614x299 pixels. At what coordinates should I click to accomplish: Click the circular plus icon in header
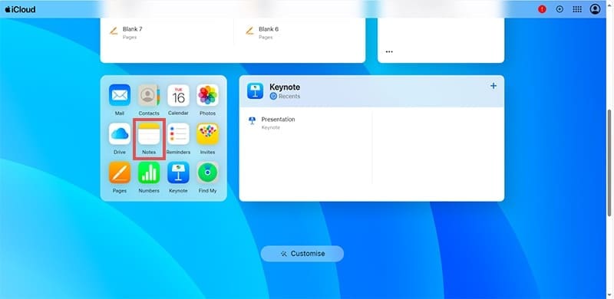click(x=560, y=9)
